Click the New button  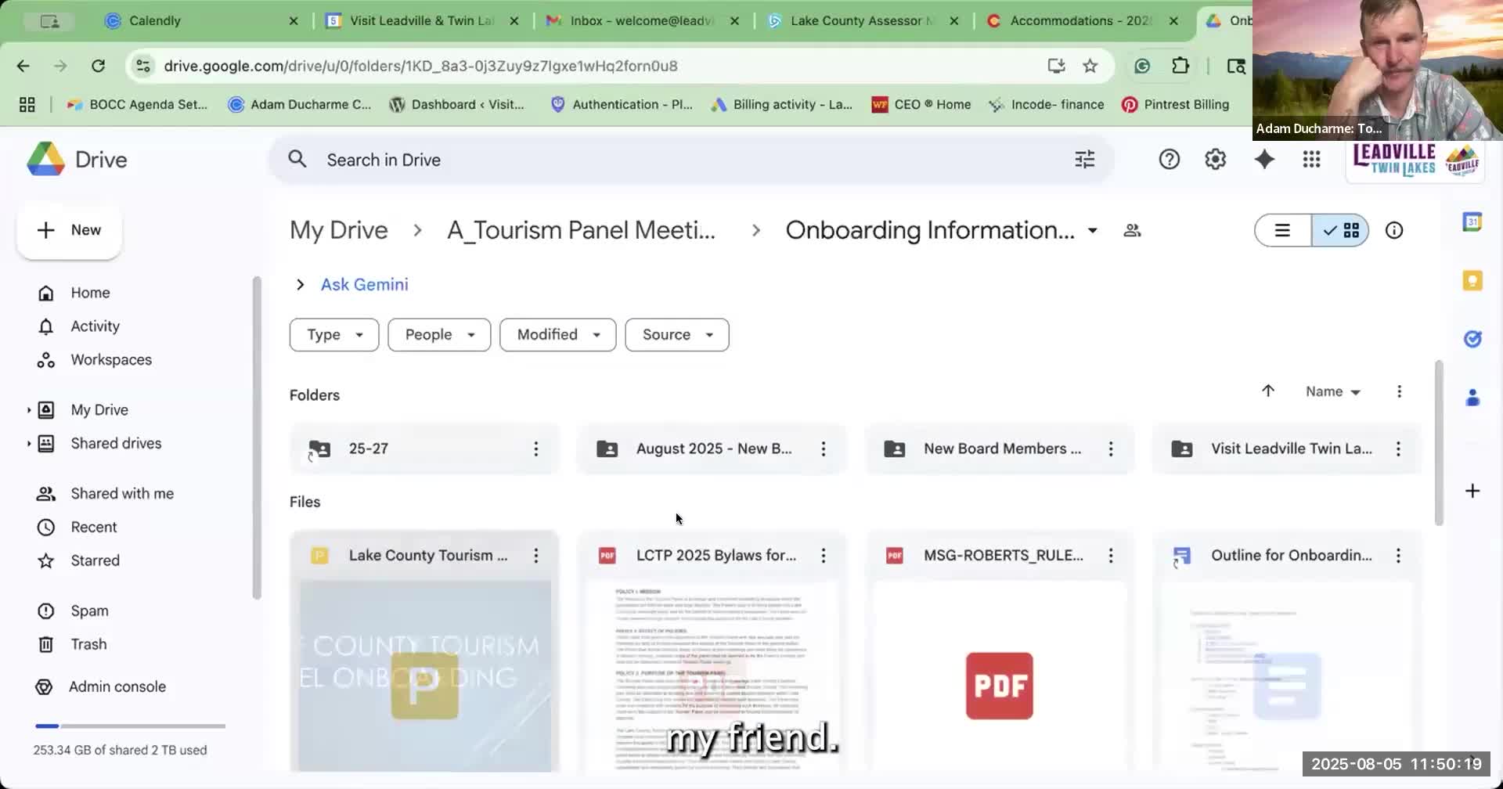(69, 230)
